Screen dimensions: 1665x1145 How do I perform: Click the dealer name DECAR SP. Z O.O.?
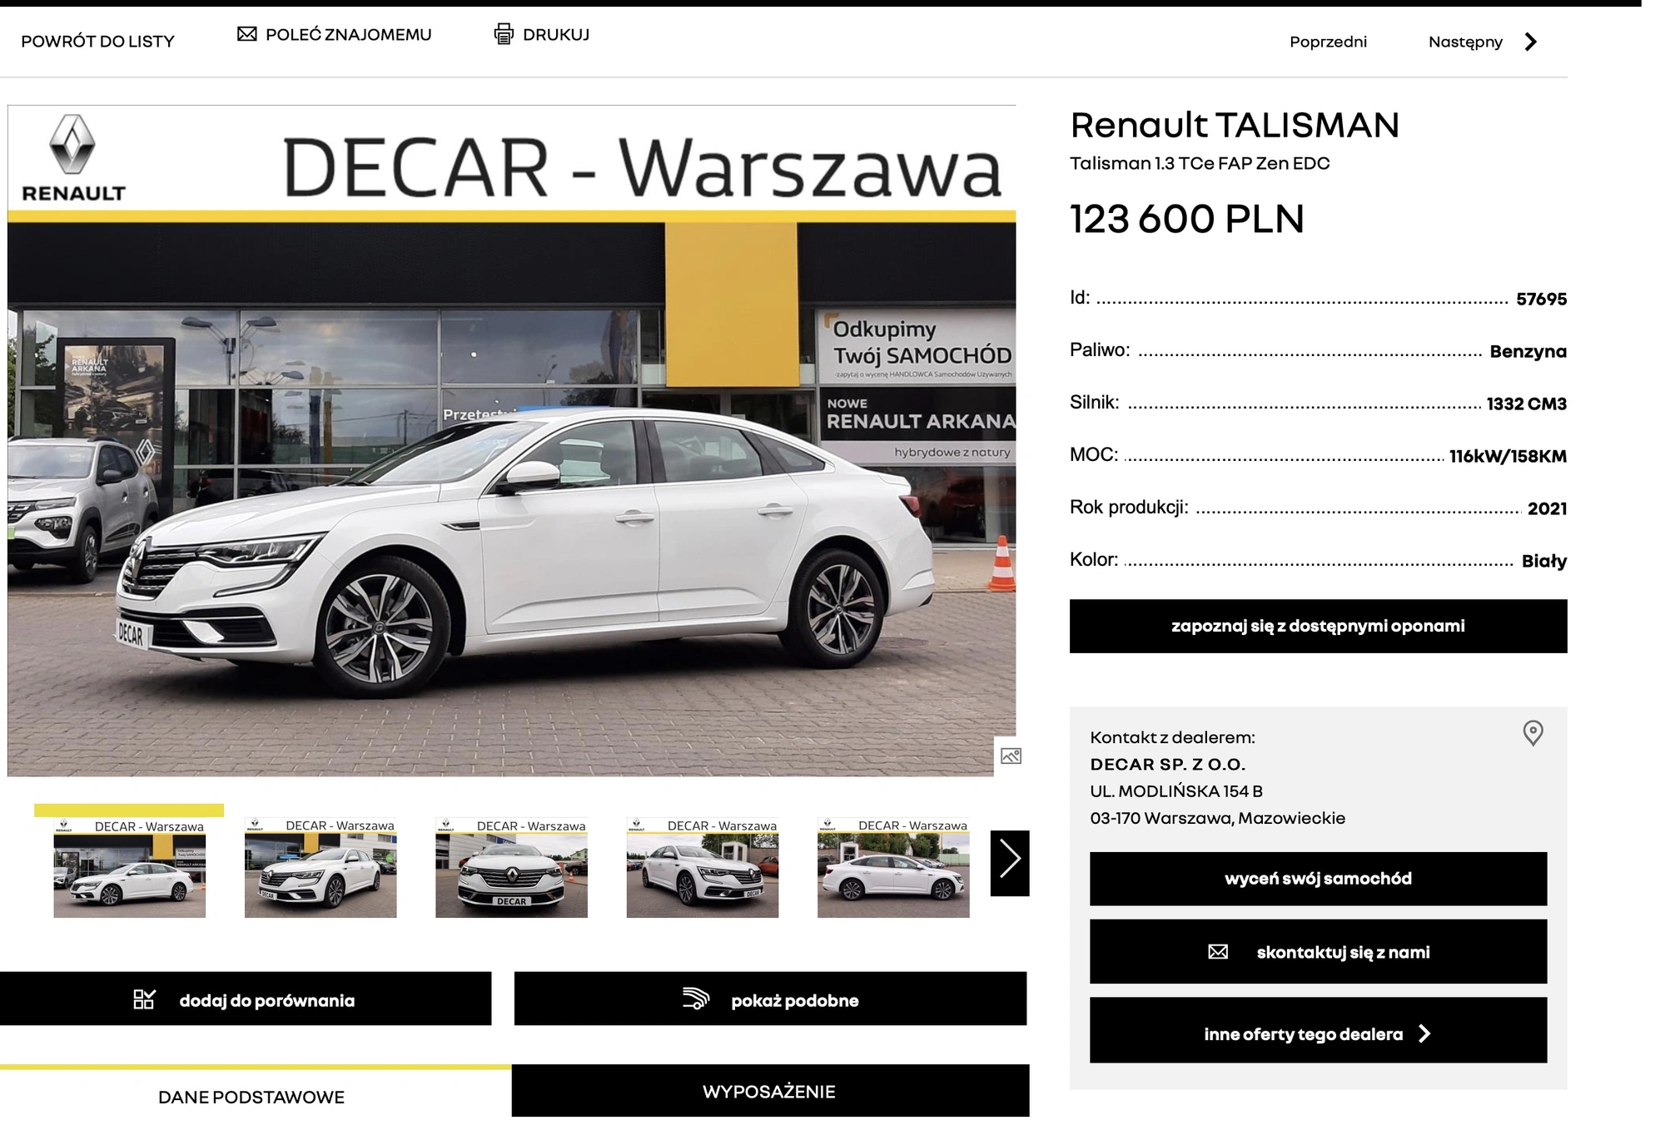(1167, 764)
